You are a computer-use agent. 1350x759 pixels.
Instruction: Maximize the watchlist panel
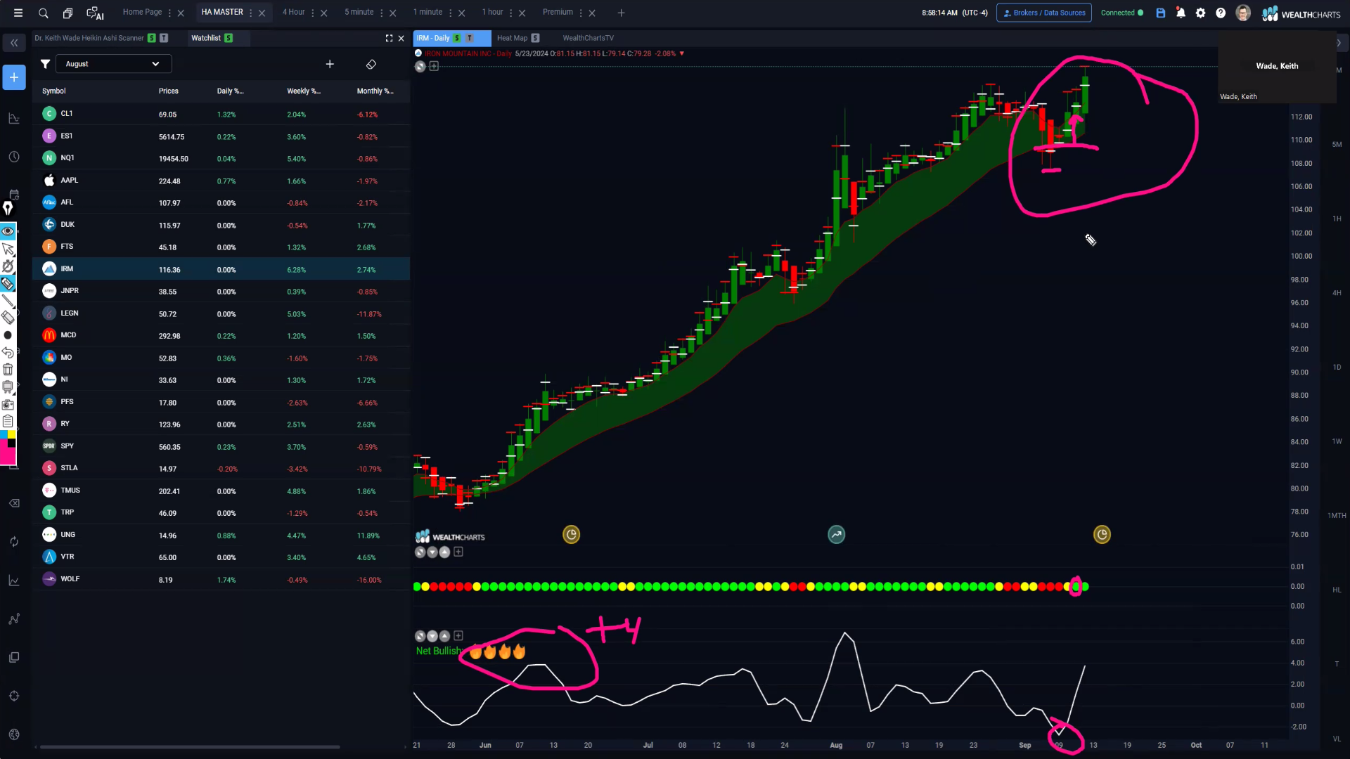(x=389, y=38)
